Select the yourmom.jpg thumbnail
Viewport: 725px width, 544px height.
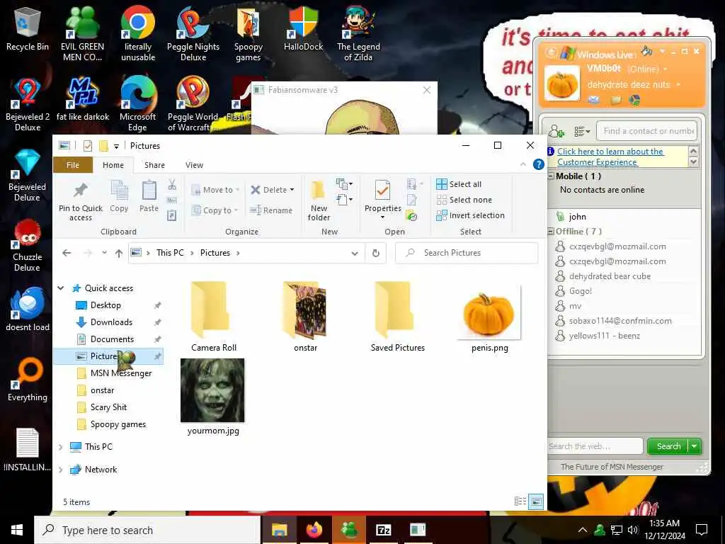point(212,391)
